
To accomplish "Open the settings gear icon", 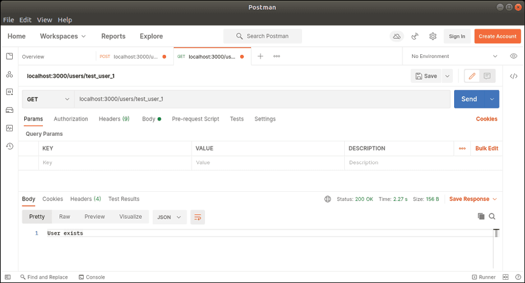I will [x=433, y=36].
